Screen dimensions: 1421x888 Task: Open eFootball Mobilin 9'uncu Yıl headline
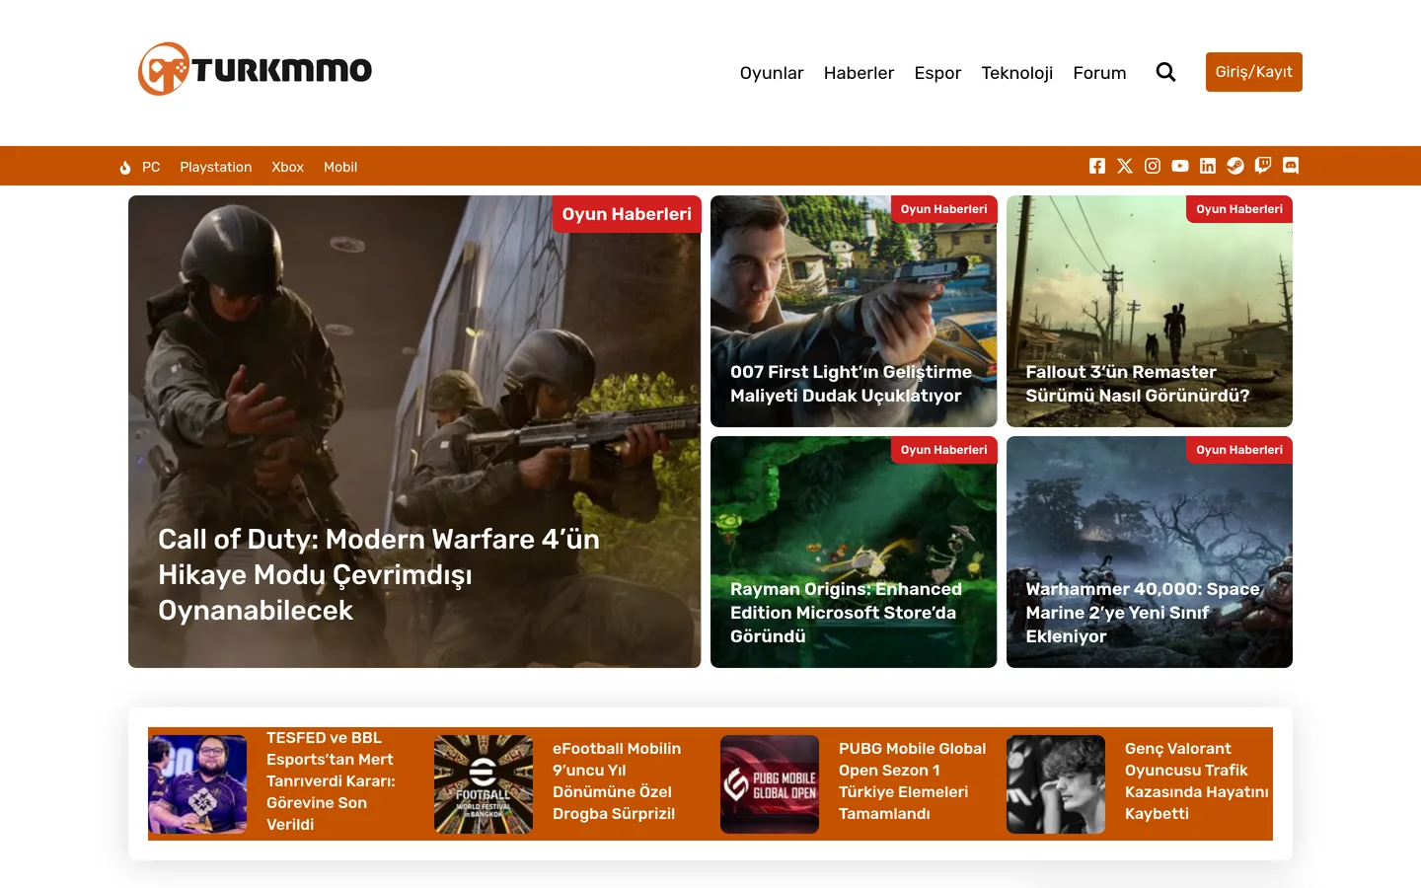617,780
